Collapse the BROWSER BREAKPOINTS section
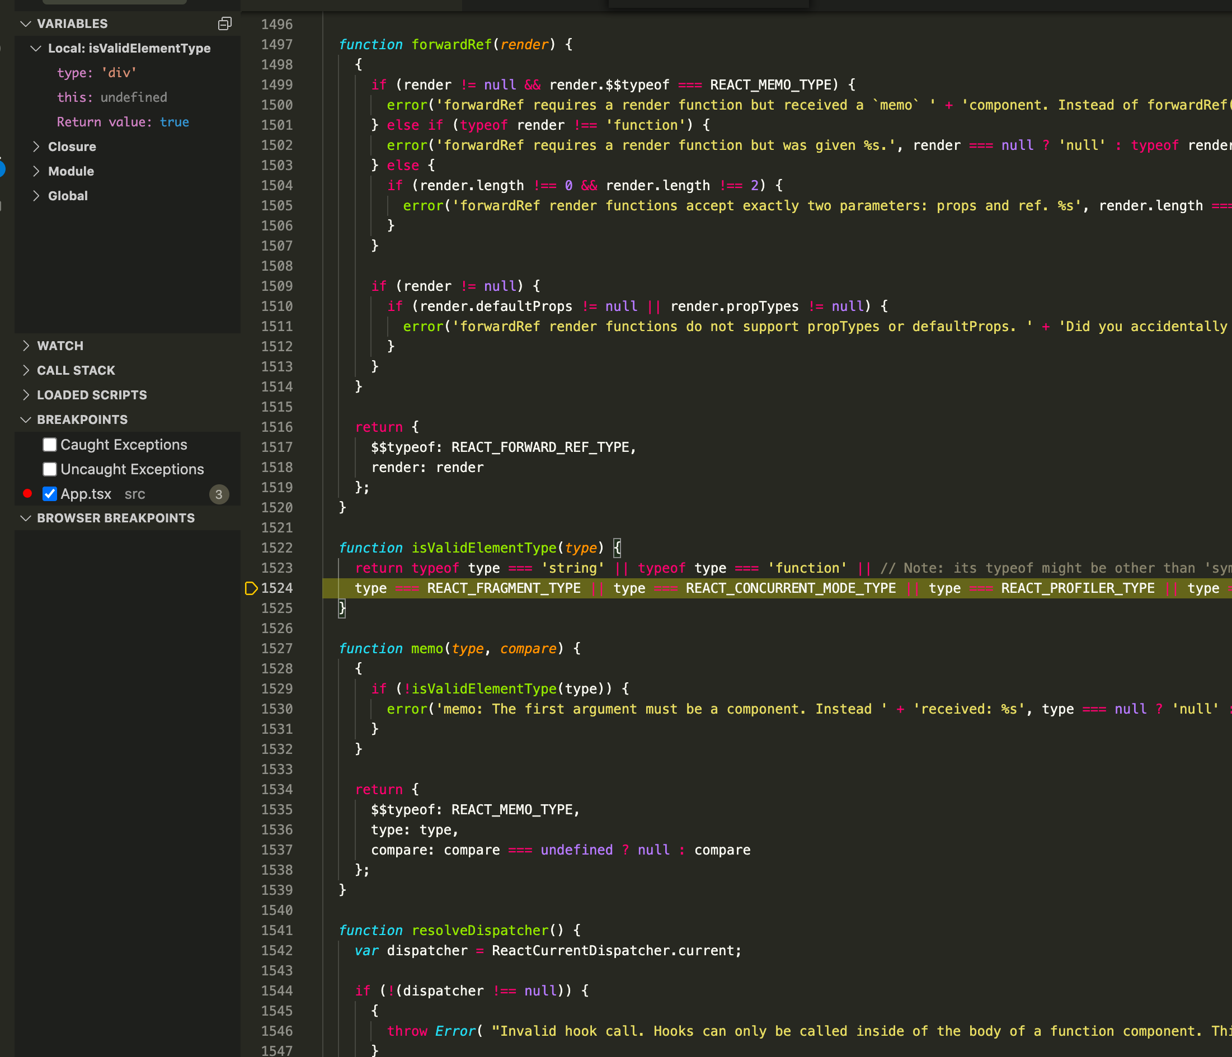This screenshot has width=1232, height=1057. pyautogui.click(x=26, y=518)
